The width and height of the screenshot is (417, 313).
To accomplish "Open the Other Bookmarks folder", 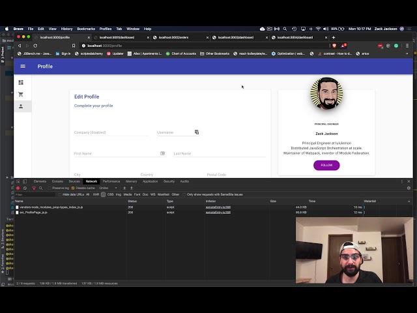I will (217, 53).
